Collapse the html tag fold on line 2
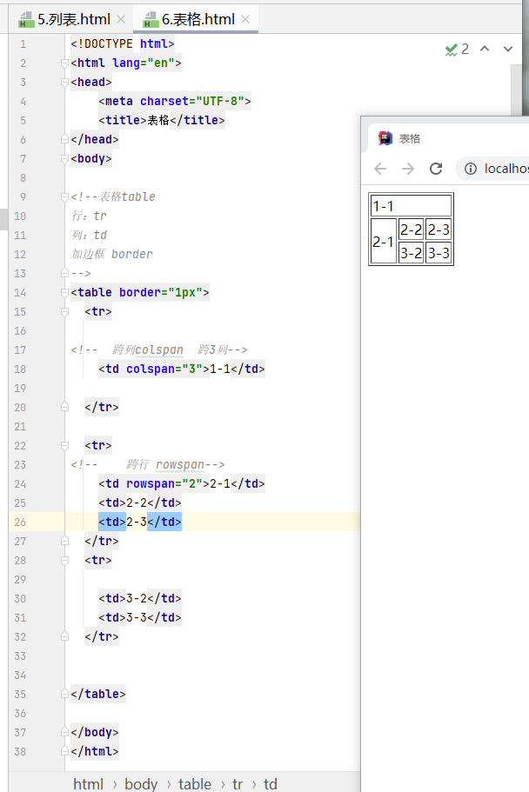The height and width of the screenshot is (792, 529). click(64, 63)
